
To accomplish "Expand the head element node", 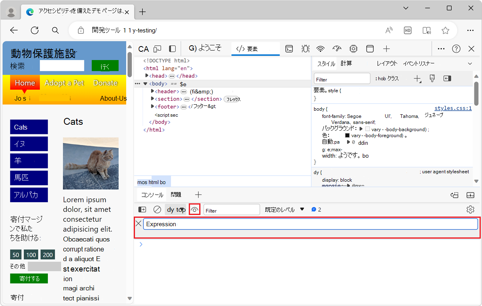I will [x=147, y=76].
